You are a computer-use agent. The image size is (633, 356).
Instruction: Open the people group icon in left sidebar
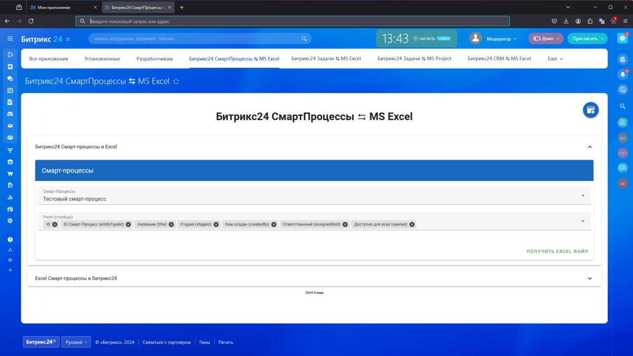pos(10,137)
